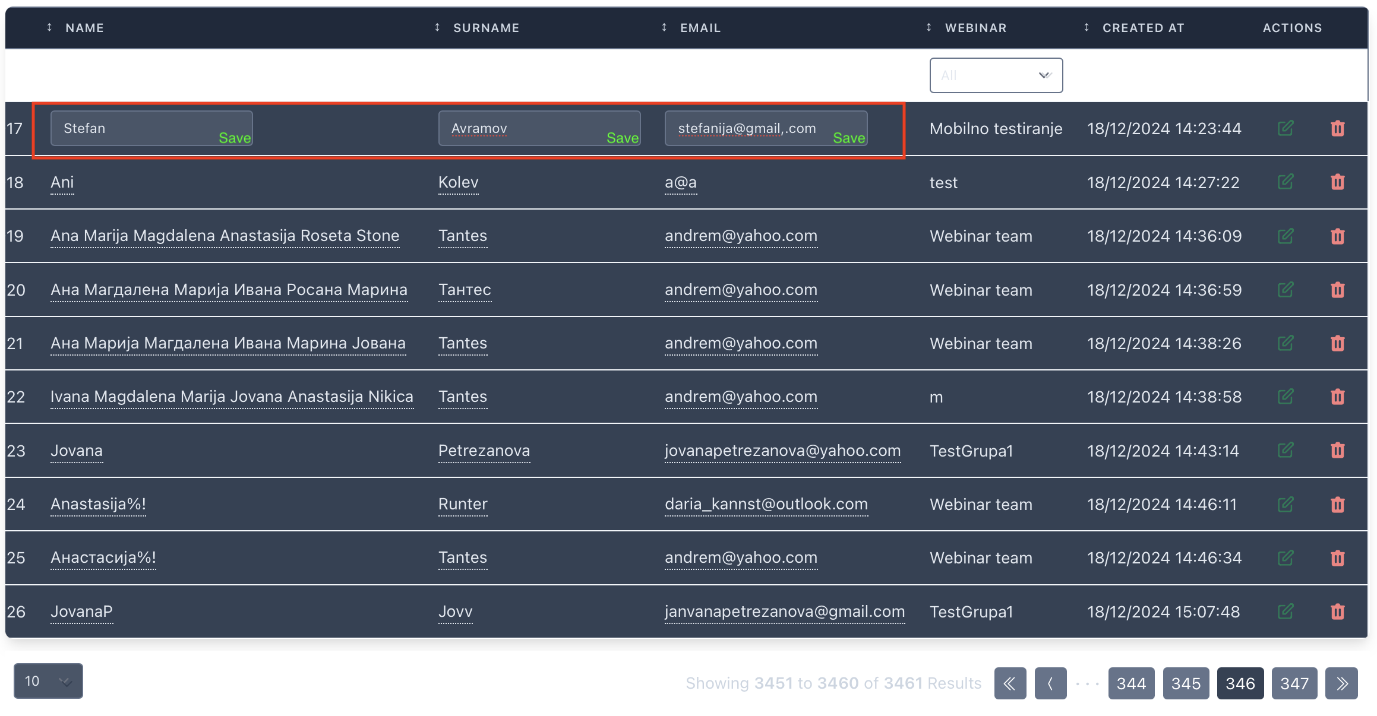This screenshot has height=716, width=1377.
Task: Click edit icon for row 23 Jovana
Action: 1286,450
